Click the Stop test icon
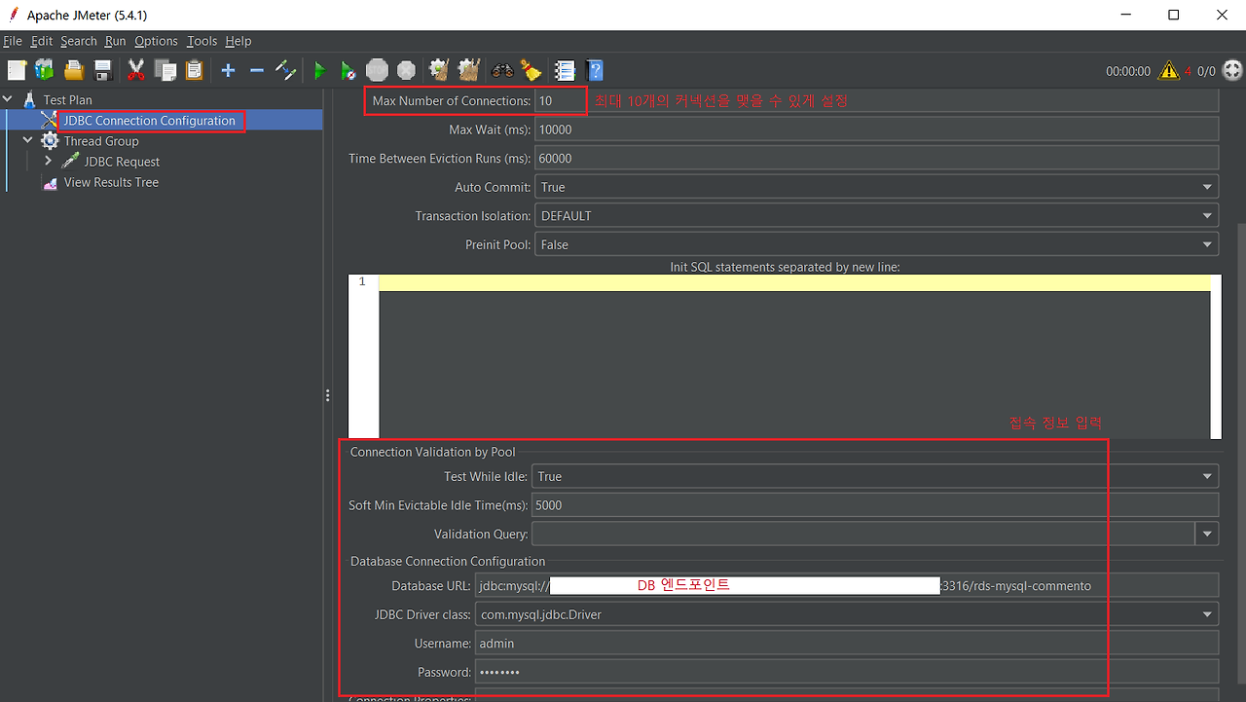1246x702 pixels. 377,70
